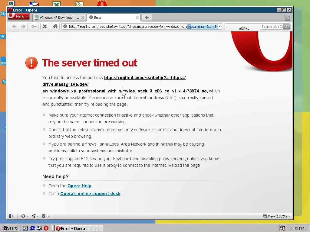Viewport: 310px width, 232px height.
Task: Select the Opera desktop shortcut behind window
Action: coord(102,3)
